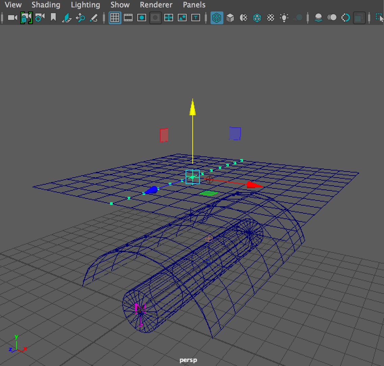
Task: Toggle the Gate Mask display
Action: pos(155,18)
